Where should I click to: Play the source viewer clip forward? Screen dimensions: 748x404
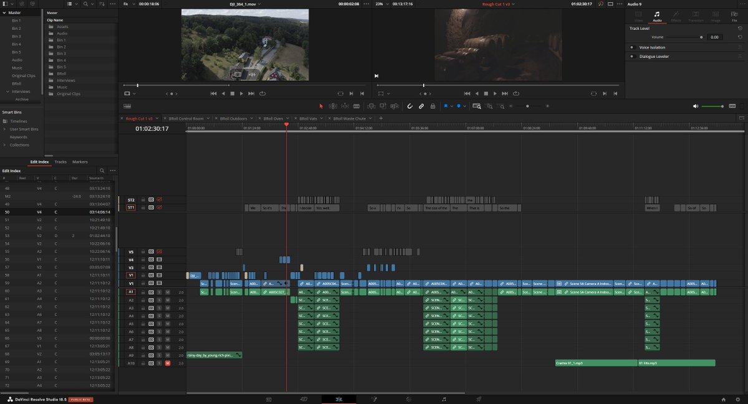(x=242, y=93)
